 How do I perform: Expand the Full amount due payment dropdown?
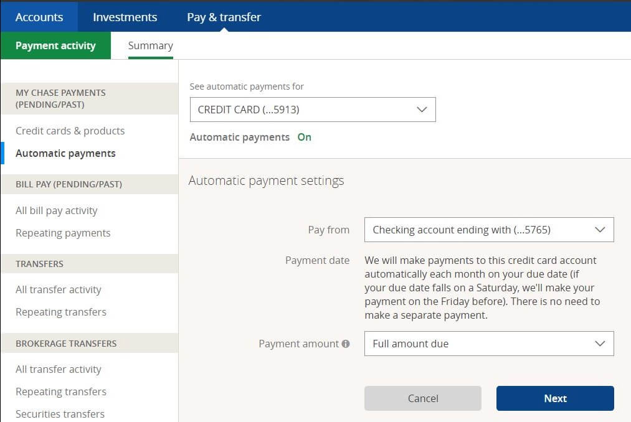pos(489,343)
